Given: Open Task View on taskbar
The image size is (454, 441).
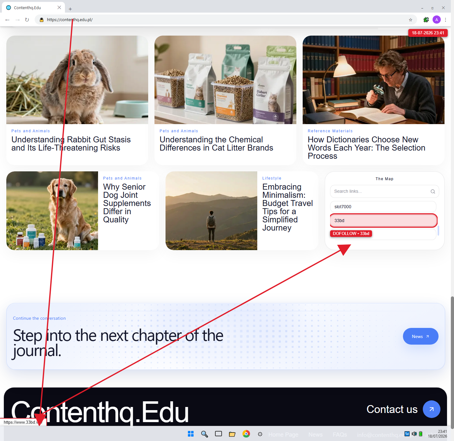Looking at the screenshot, I should point(218,434).
